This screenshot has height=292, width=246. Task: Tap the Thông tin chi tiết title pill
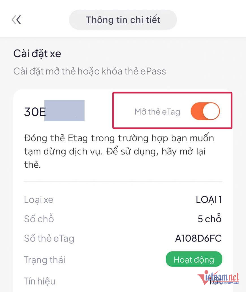coord(123,20)
